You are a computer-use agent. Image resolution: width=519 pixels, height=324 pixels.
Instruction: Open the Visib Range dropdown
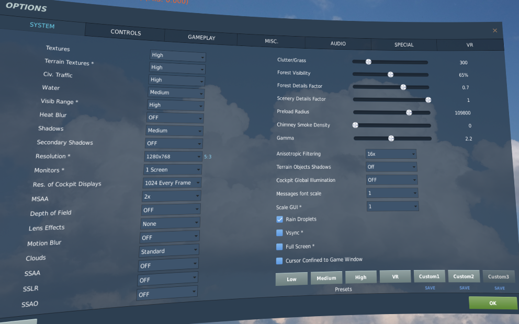click(x=175, y=106)
